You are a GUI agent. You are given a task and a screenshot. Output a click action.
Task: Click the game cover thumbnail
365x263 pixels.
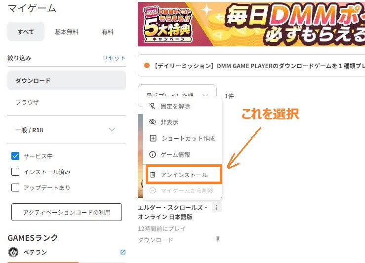pos(140,156)
